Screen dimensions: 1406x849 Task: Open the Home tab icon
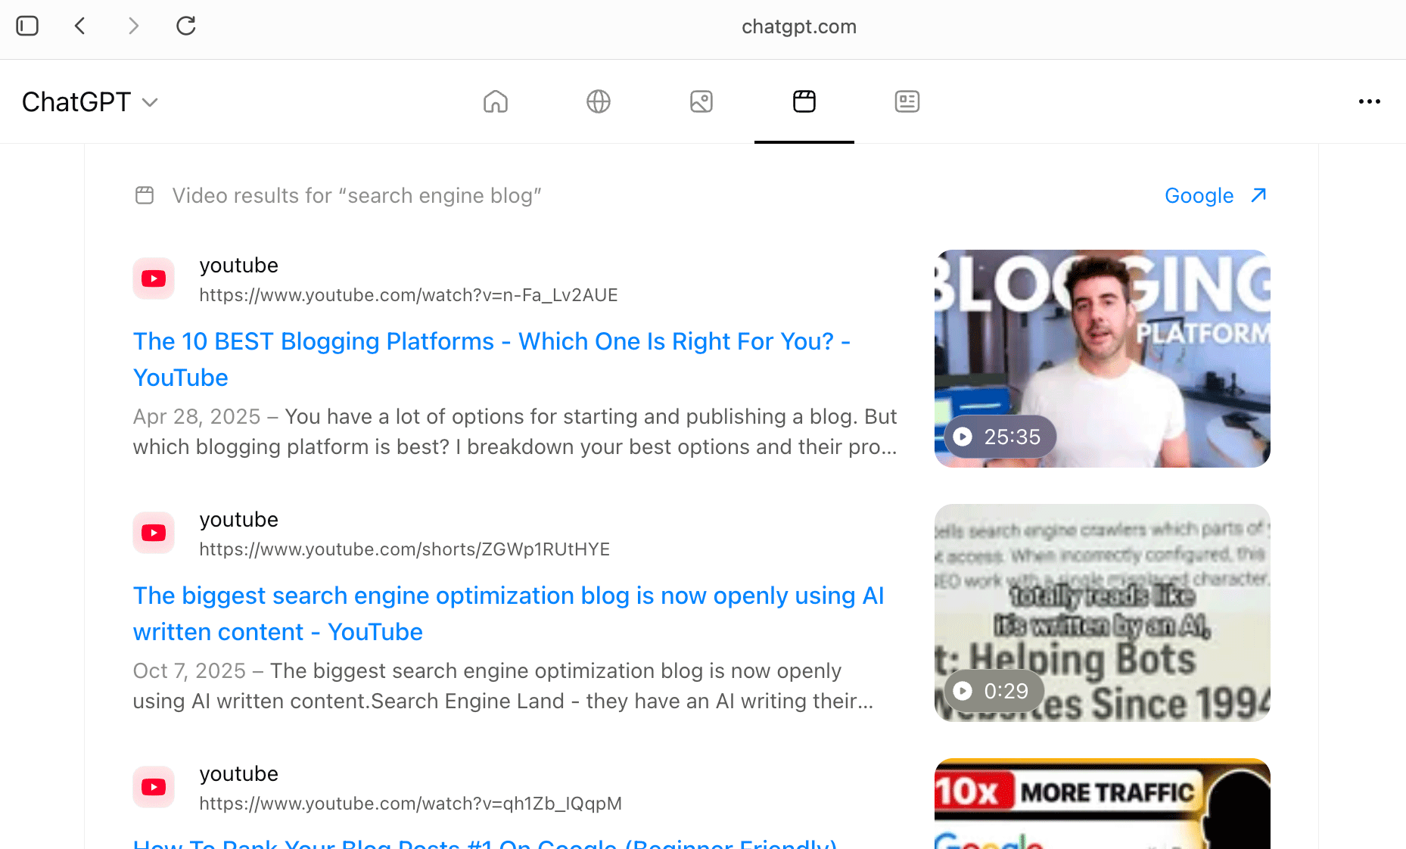[x=496, y=101]
